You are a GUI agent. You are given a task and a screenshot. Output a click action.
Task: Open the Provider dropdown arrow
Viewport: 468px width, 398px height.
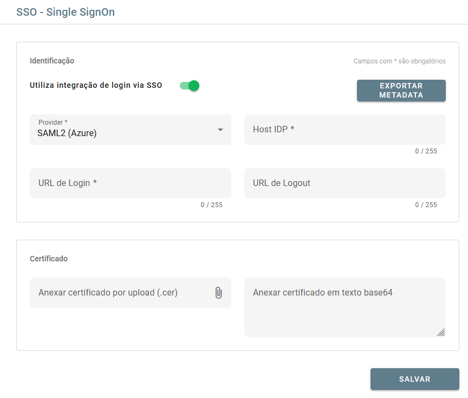click(220, 130)
